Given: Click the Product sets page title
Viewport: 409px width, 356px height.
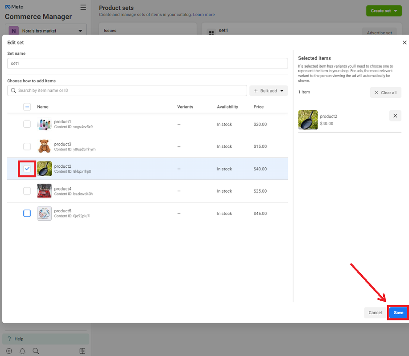Looking at the screenshot, I should click(x=116, y=8).
